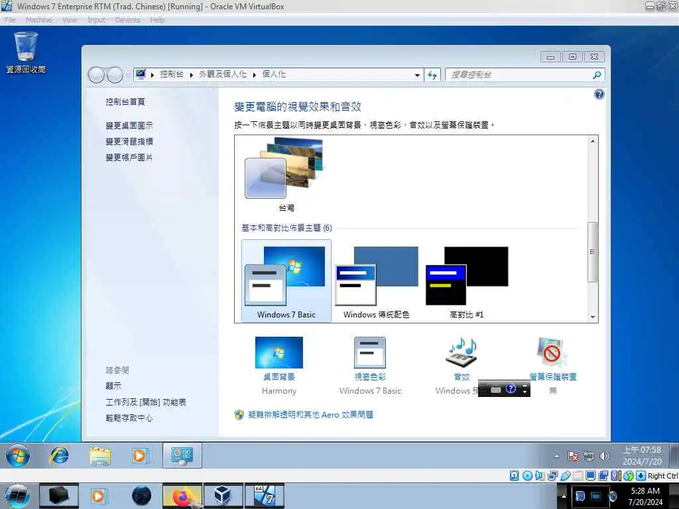Open Windows Explorer folder on guest taskbar
Viewport: 679px width, 509px height.
click(100, 456)
